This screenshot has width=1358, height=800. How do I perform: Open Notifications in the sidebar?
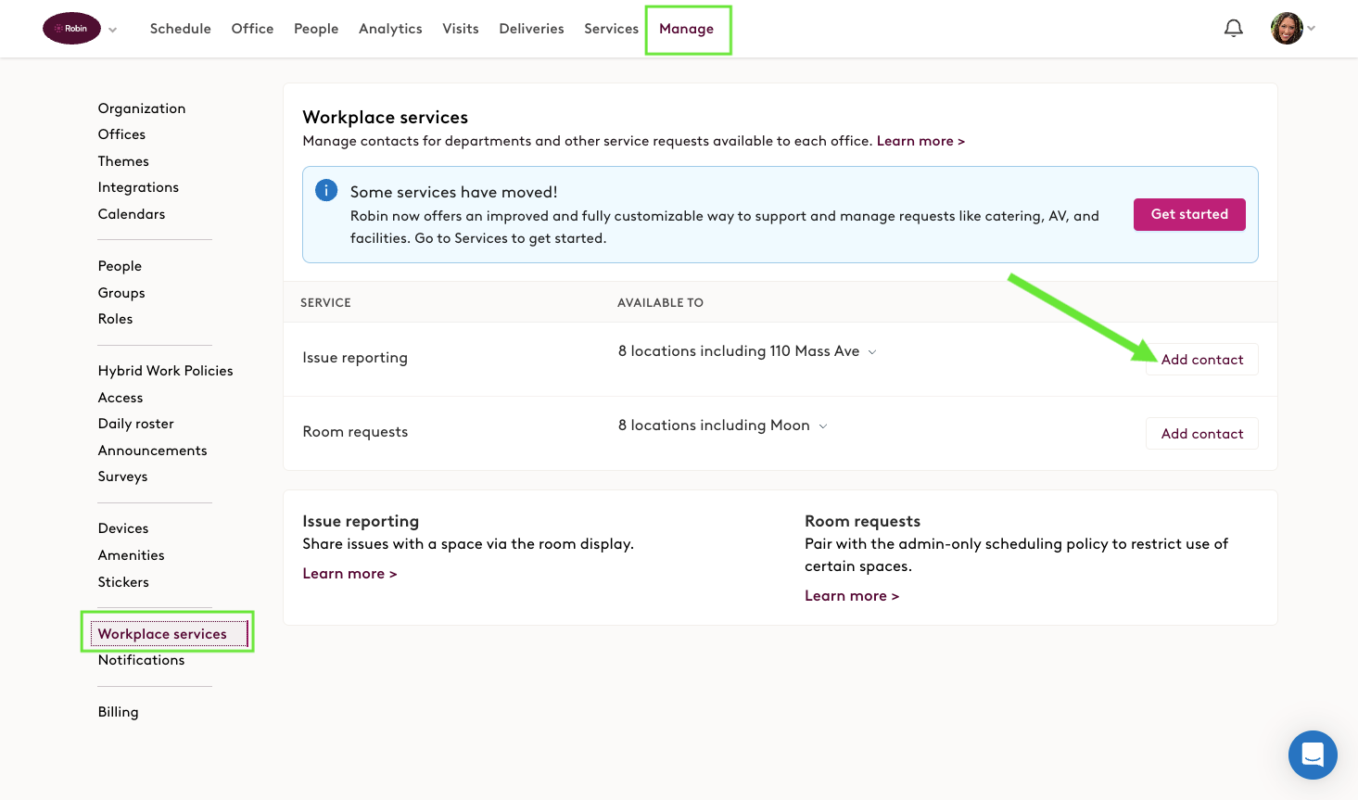coord(141,660)
